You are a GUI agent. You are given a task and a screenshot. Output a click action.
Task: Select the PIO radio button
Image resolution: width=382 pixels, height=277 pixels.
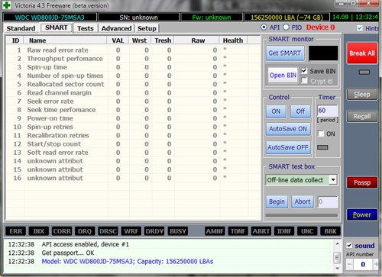pyautogui.click(x=286, y=27)
